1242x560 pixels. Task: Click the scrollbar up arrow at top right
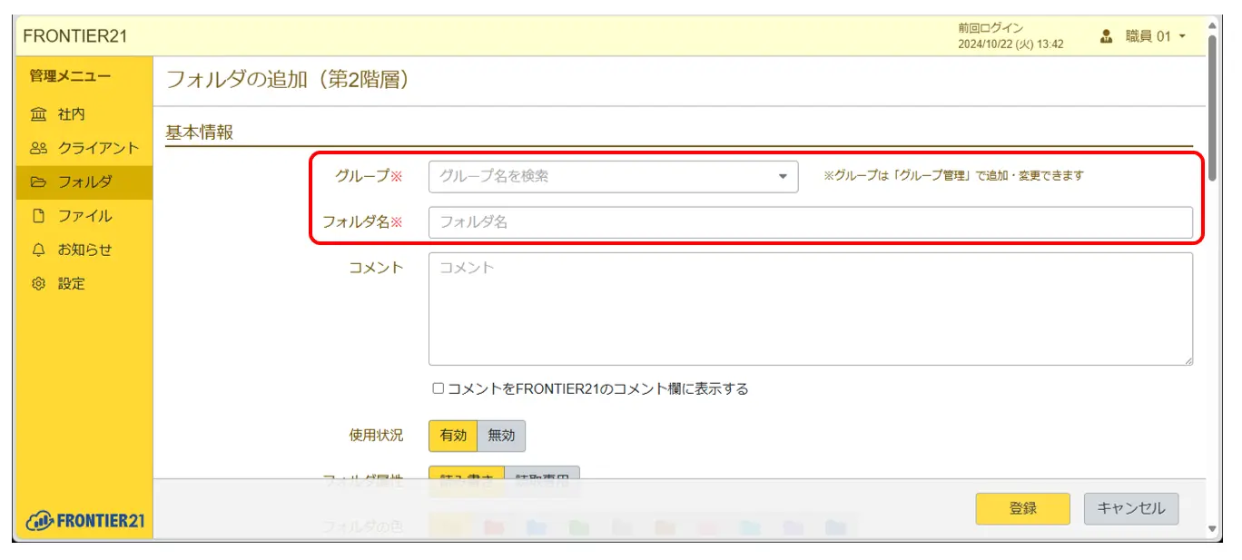1212,27
